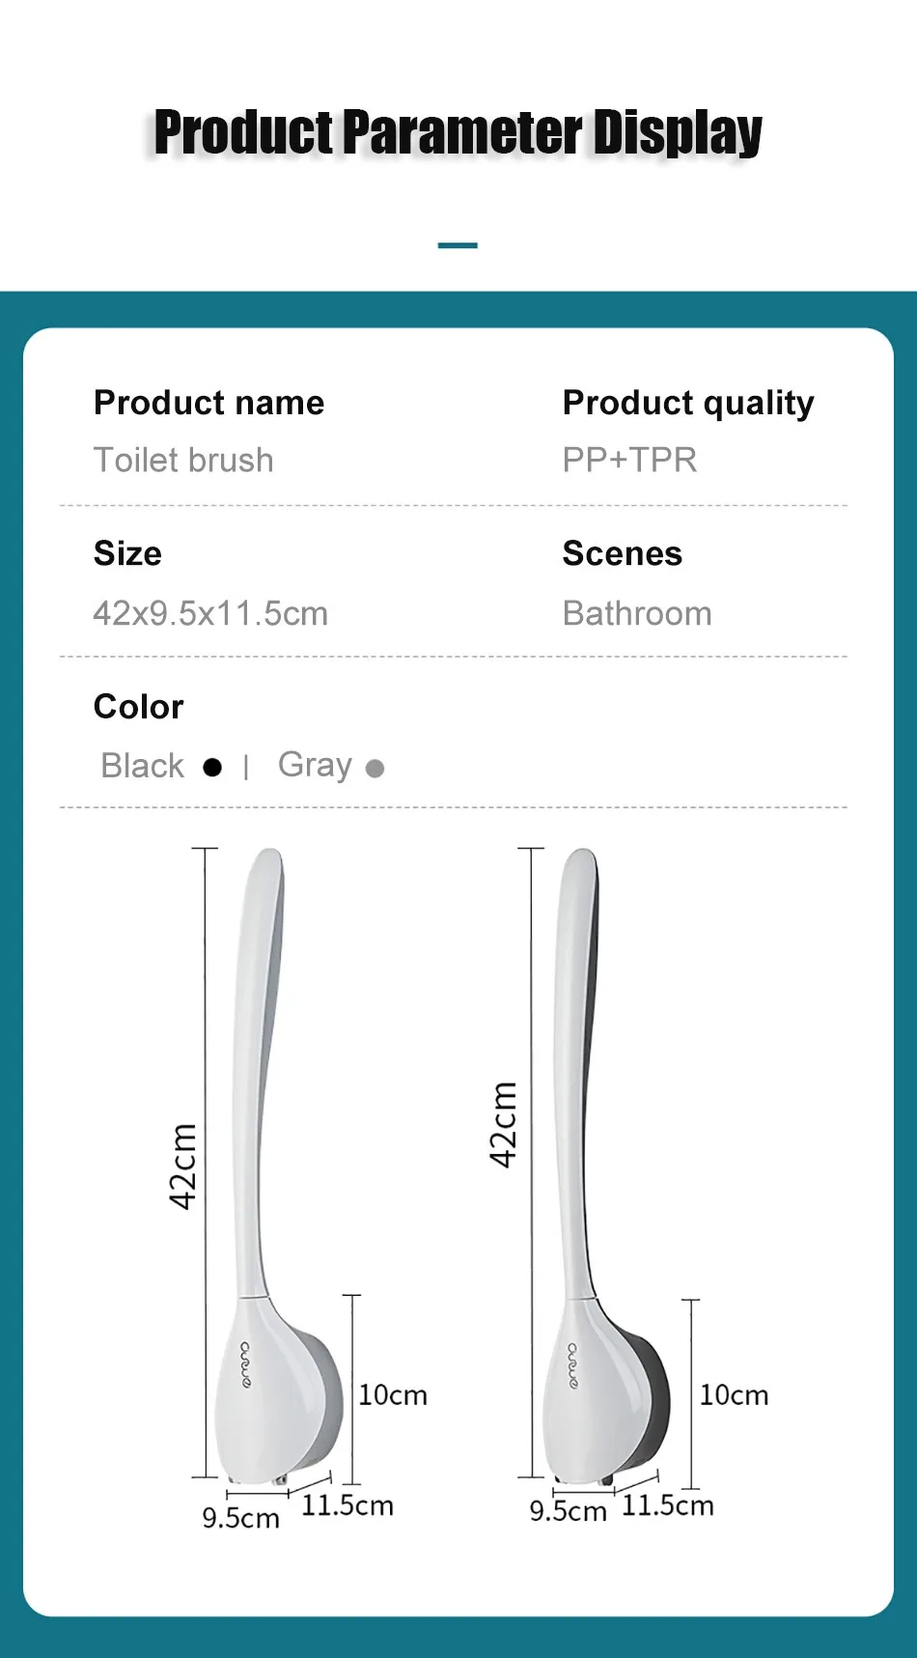
Task: Click the Gray color label
Action: [x=315, y=765]
